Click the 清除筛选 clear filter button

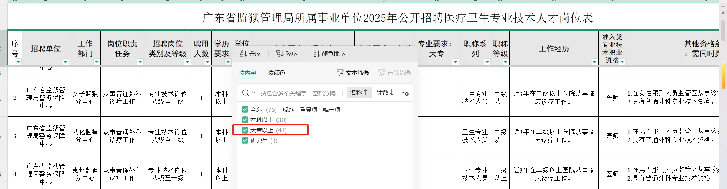395,73
